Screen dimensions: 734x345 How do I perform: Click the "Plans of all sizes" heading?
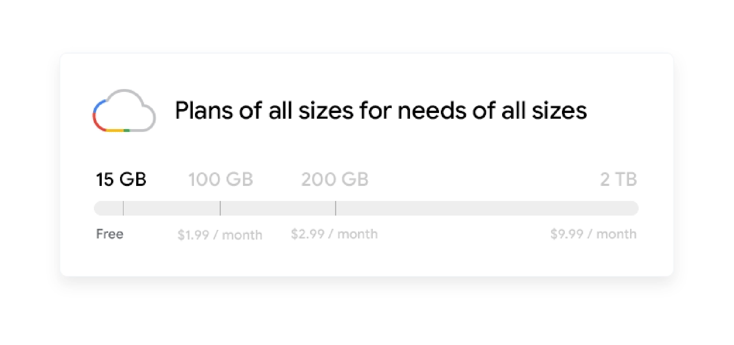[x=381, y=110]
